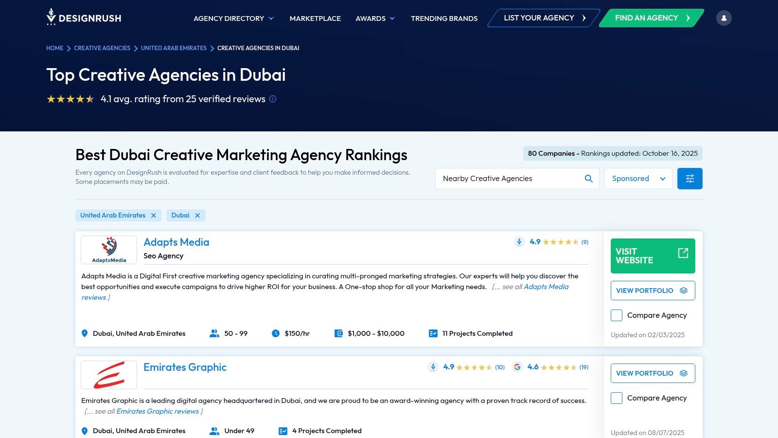The height and width of the screenshot is (438, 778).
Task: Open the blue filter settings button
Action: (x=690, y=179)
